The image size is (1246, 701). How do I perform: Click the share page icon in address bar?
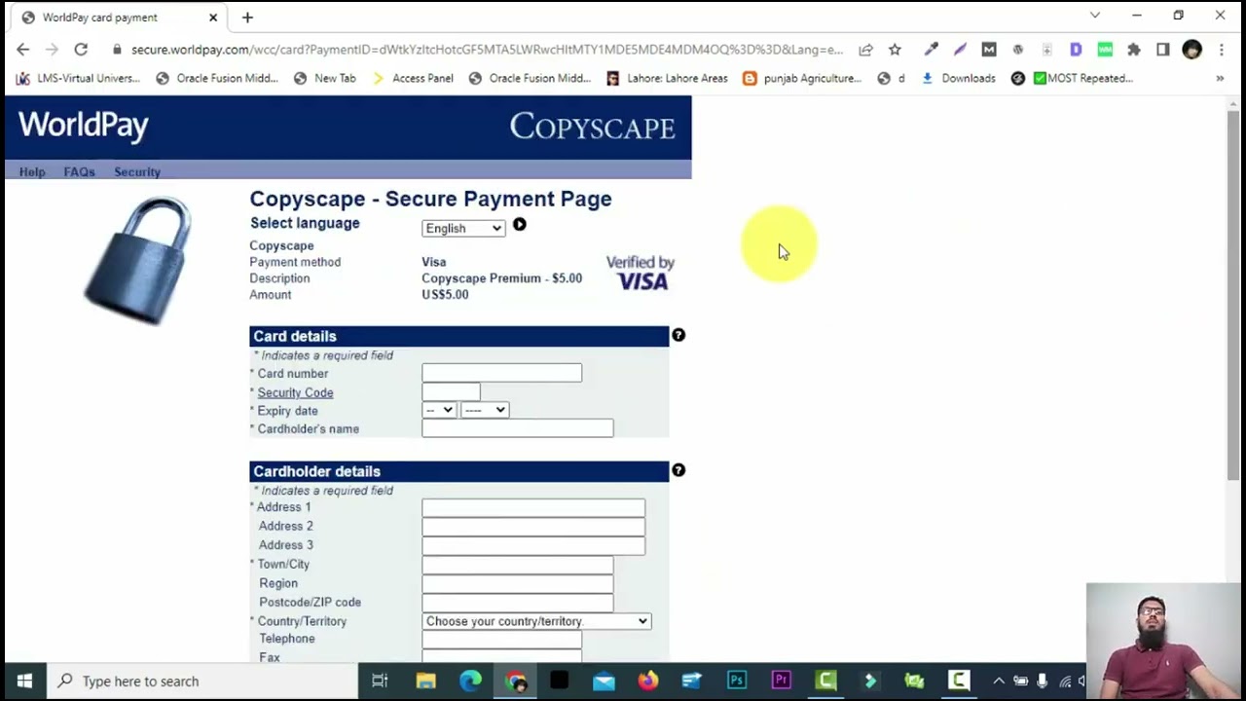pos(865,50)
